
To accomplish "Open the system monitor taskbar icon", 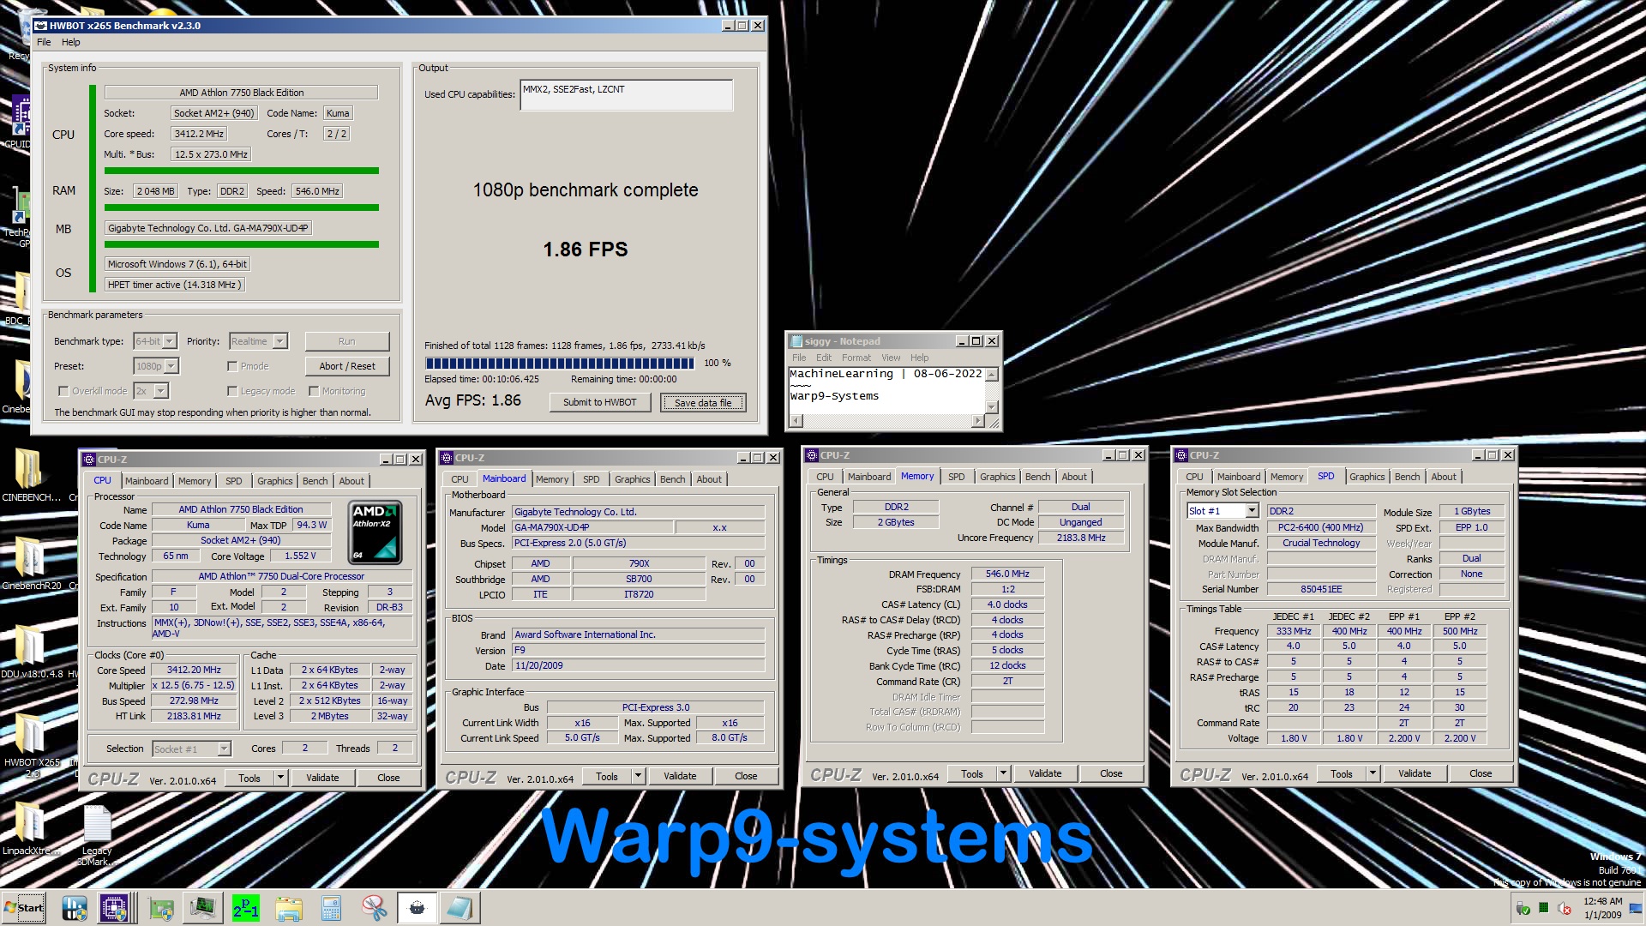I will pos(203,908).
